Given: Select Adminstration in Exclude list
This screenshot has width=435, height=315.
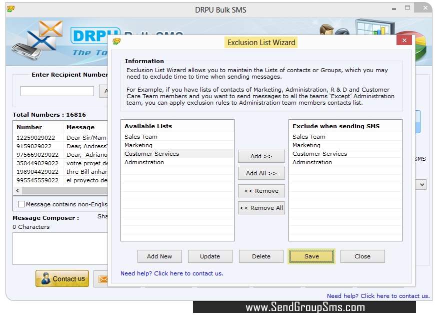Looking at the screenshot, I should click(x=345, y=162).
